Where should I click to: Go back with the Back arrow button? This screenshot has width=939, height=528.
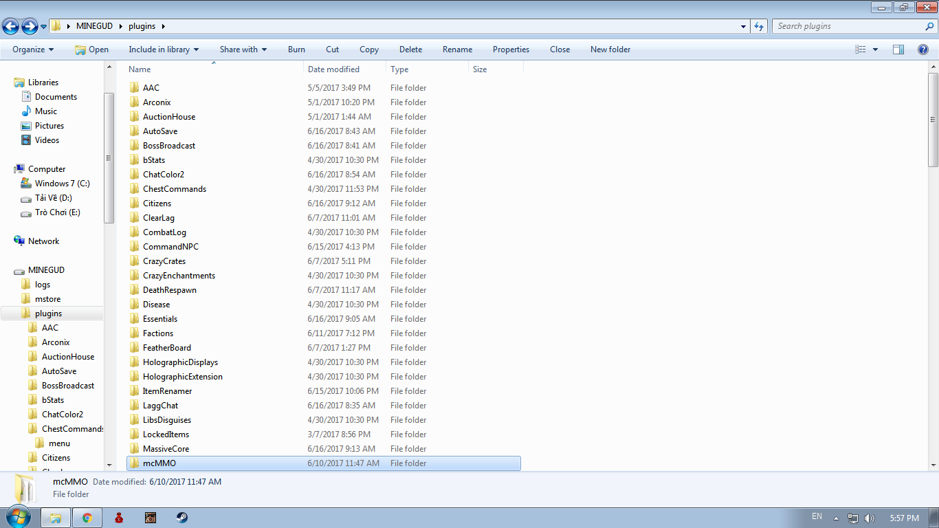coord(10,27)
